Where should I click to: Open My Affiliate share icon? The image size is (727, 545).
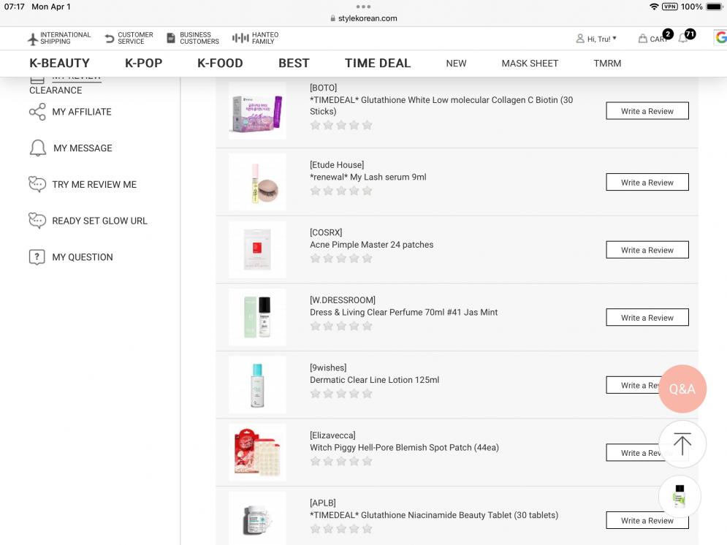37,112
